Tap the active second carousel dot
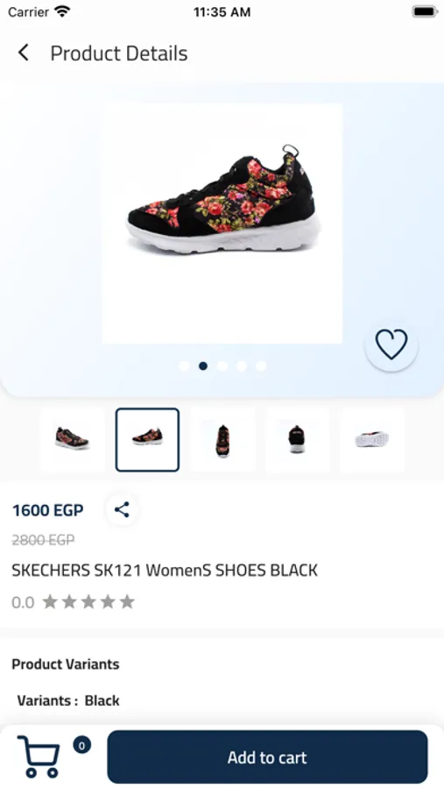 coord(203,366)
